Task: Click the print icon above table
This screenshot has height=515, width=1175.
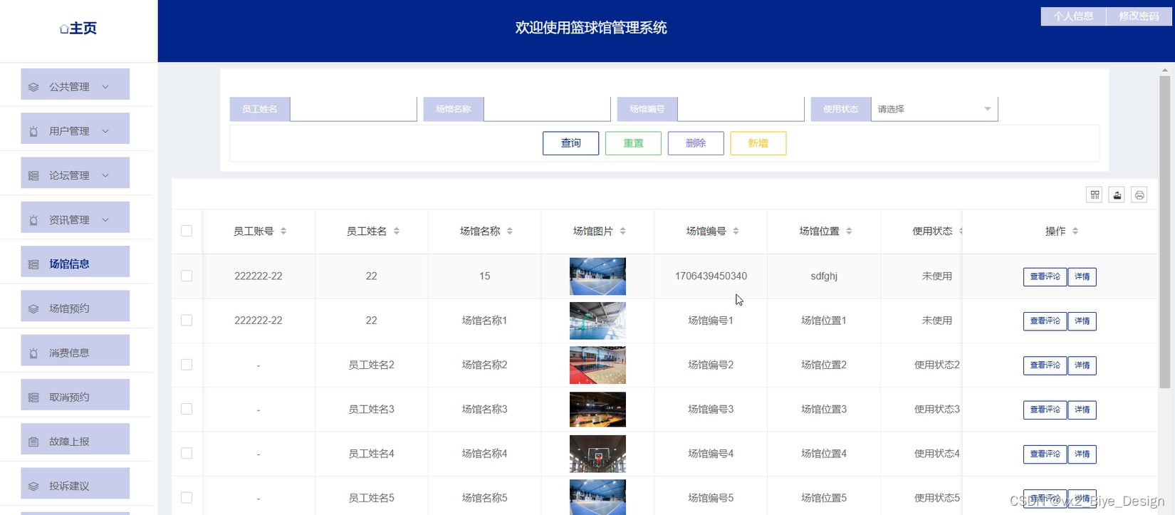Action: tap(1139, 194)
